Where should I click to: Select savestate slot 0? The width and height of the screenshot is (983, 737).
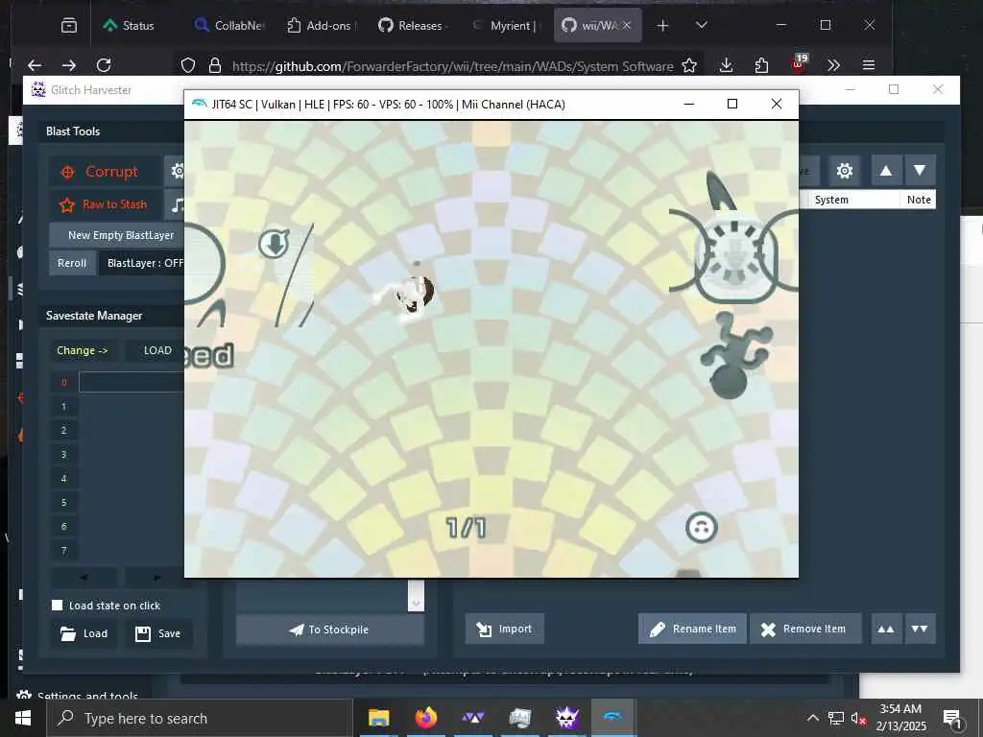[64, 382]
